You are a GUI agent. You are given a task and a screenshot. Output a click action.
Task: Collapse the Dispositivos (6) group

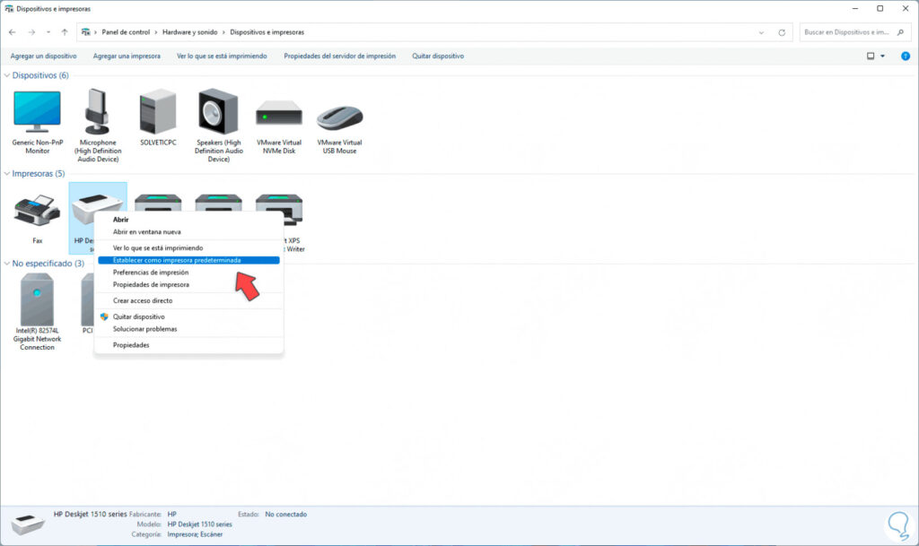[x=7, y=75]
